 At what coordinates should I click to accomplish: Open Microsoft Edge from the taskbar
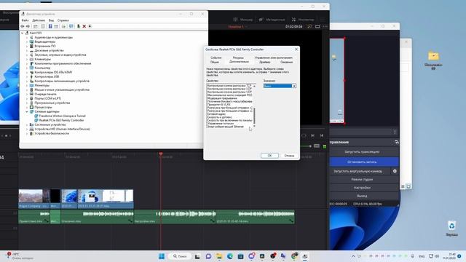coord(230,256)
